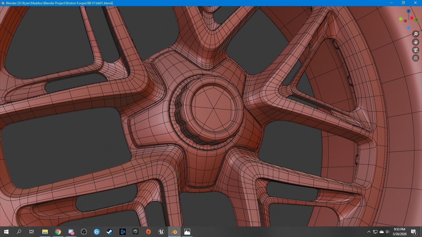Switch to Google Chrome on the taskbar
The image size is (422, 237).
(58, 232)
